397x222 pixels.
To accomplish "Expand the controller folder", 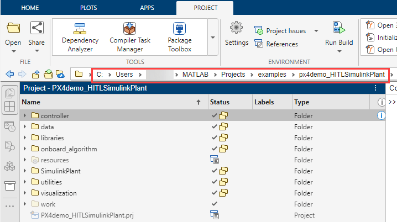I will (25, 116).
